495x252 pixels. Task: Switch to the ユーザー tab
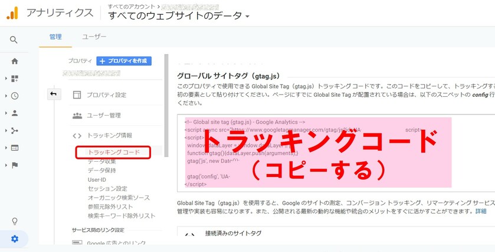(94, 37)
